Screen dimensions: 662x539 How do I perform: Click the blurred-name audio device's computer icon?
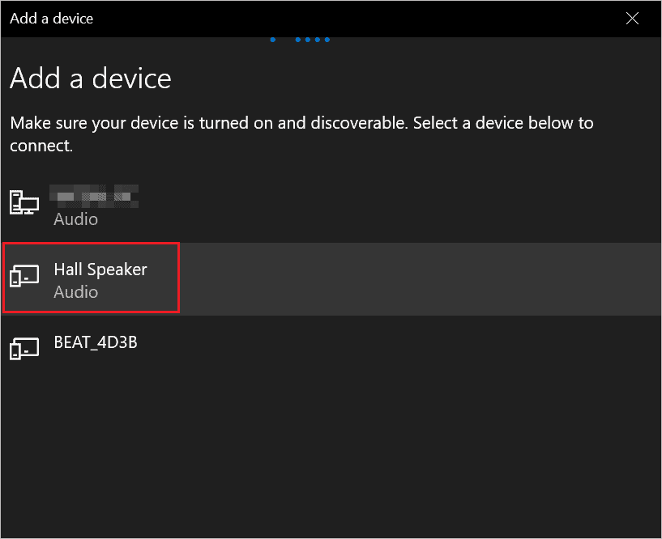(24, 202)
